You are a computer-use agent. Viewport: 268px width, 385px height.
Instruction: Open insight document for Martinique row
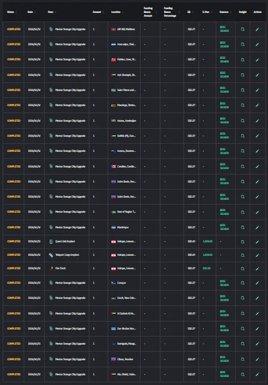click(x=243, y=228)
